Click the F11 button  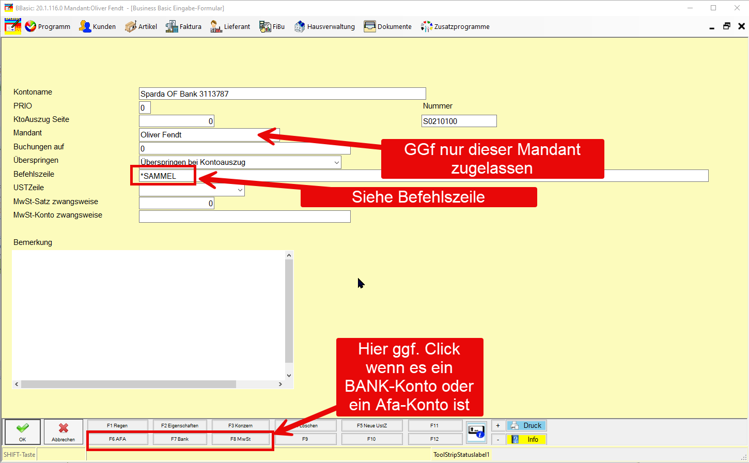(x=435, y=426)
